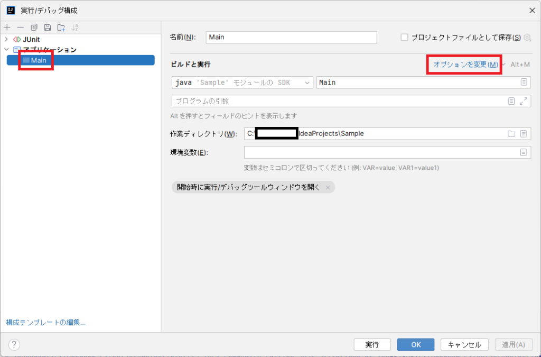The width and height of the screenshot is (541, 357).
Task: Copy the Main configuration
Action: (34, 27)
